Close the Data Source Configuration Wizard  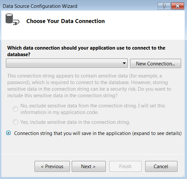tap(177, 6)
